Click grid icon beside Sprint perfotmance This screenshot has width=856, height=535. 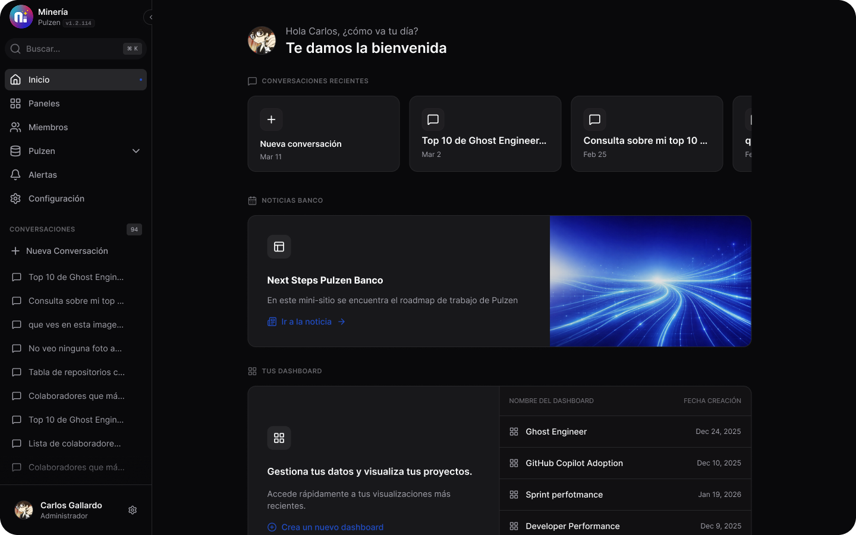tap(514, 495)
